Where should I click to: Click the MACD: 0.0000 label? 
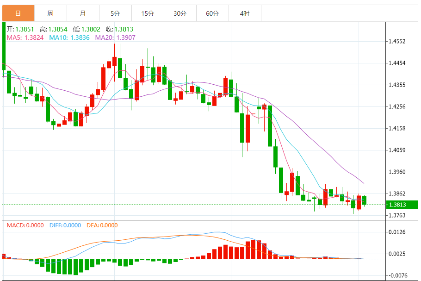click(x=25, y=225)
